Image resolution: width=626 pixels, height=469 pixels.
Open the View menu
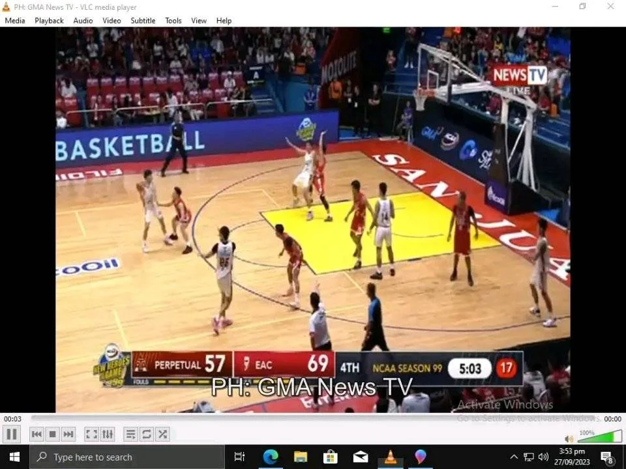[x=199, y=21]
